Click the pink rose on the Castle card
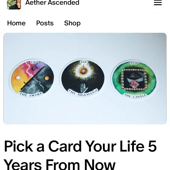Screen dimensions: 170x170 tap(134, 84)
